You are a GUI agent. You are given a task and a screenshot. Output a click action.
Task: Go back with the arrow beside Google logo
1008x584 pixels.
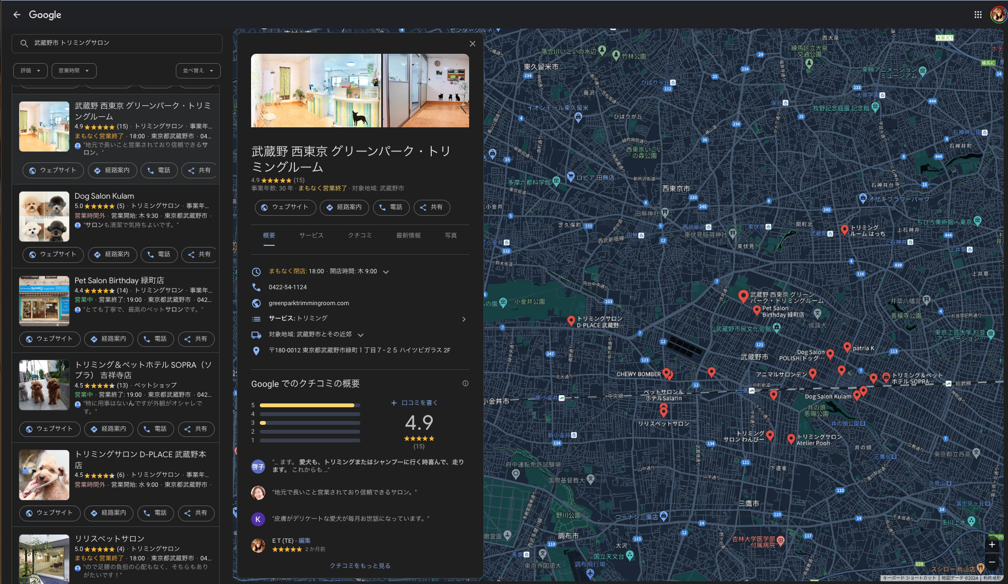pos(16,15)
